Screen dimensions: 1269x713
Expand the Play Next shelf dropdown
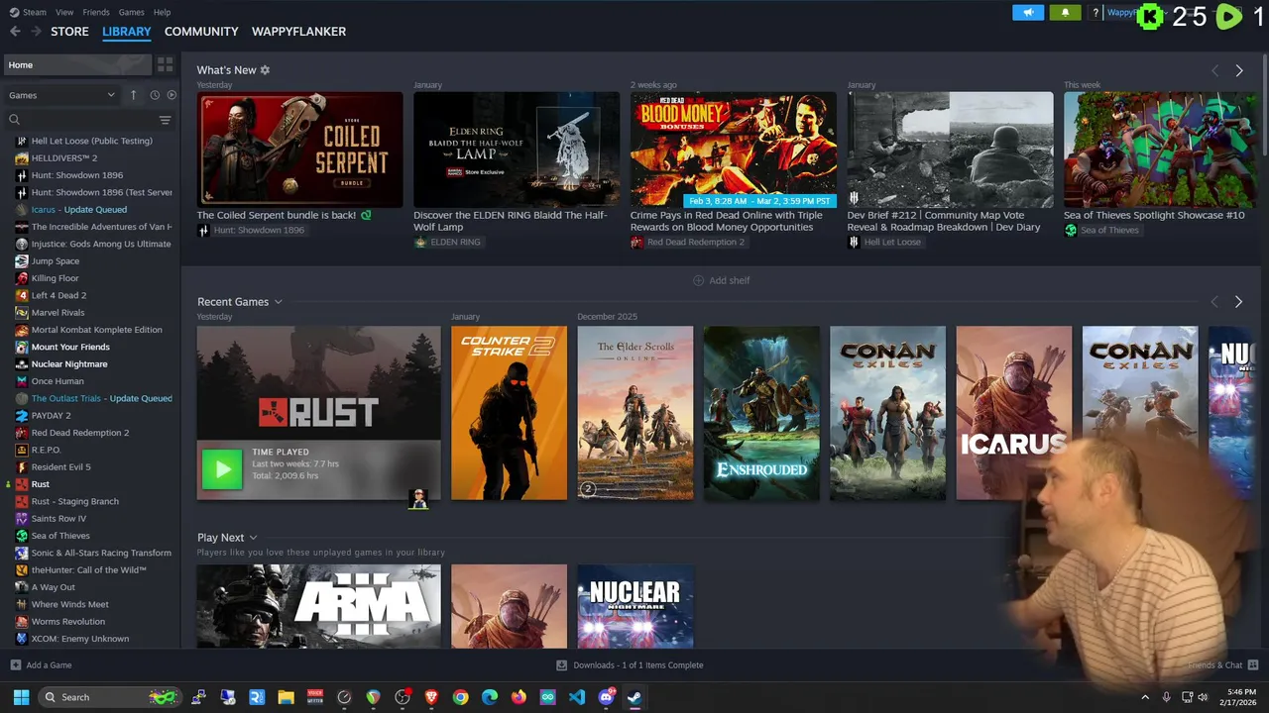pyautogui.click(x=253, y=538)
